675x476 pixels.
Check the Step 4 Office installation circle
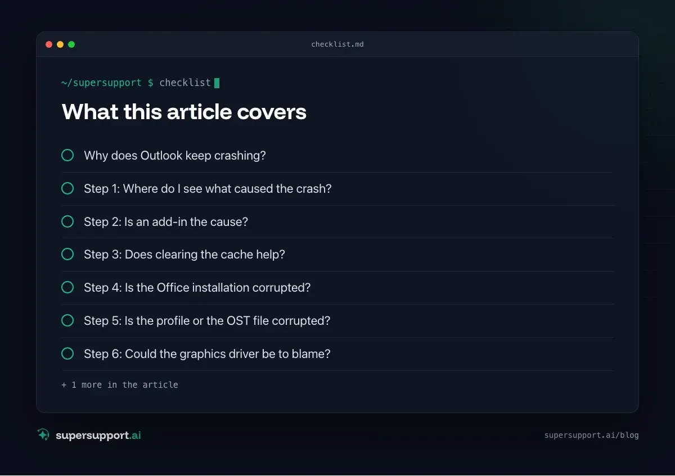click(67, 287)
